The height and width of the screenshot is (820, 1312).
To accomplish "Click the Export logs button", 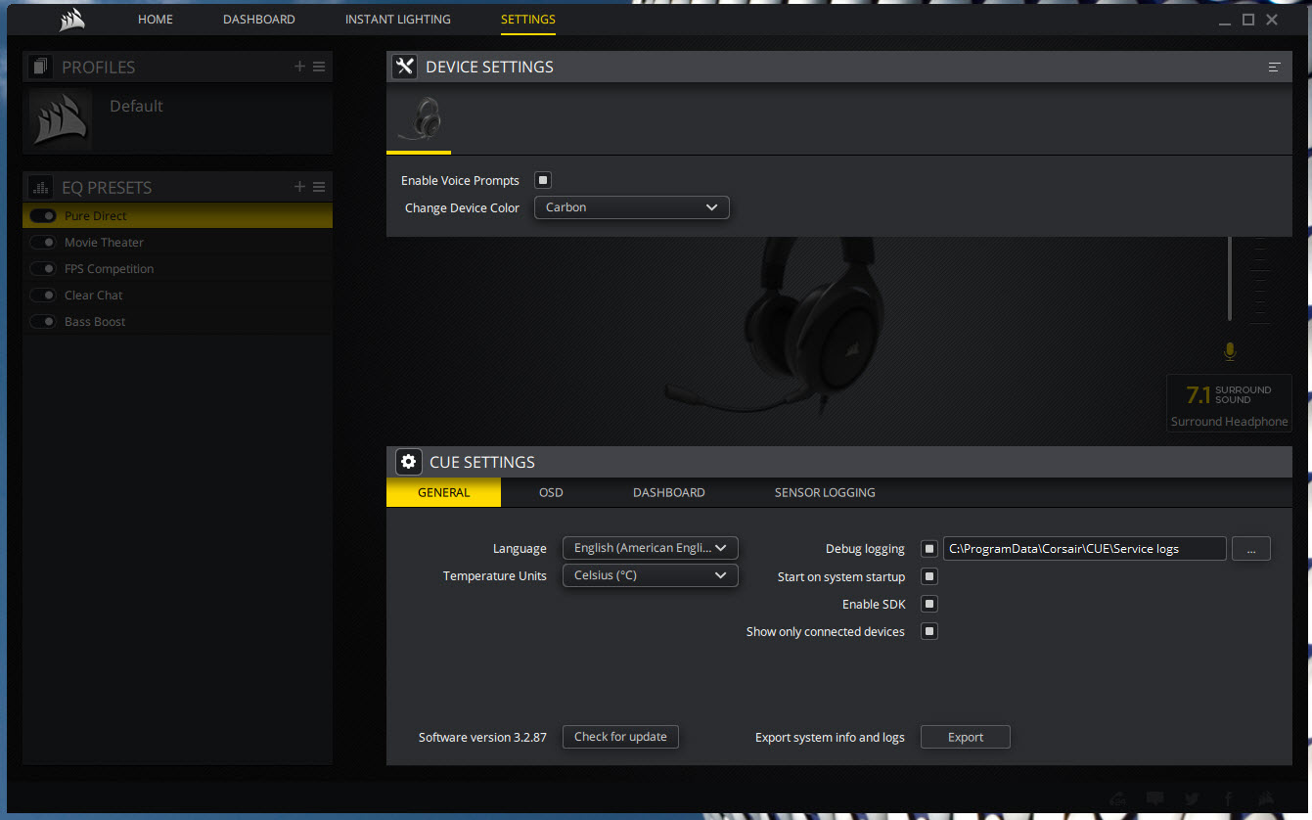I will (966, 737).
